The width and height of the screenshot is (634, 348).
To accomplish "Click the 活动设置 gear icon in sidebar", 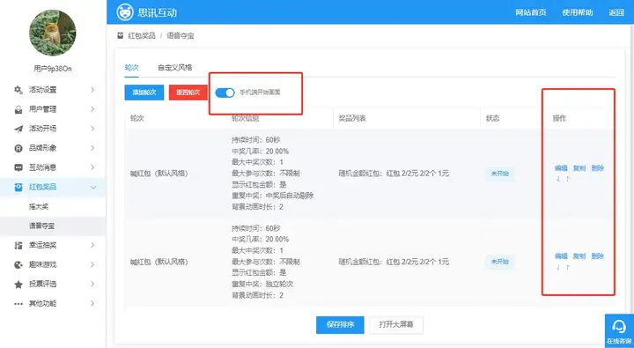I will pos(18,90).
